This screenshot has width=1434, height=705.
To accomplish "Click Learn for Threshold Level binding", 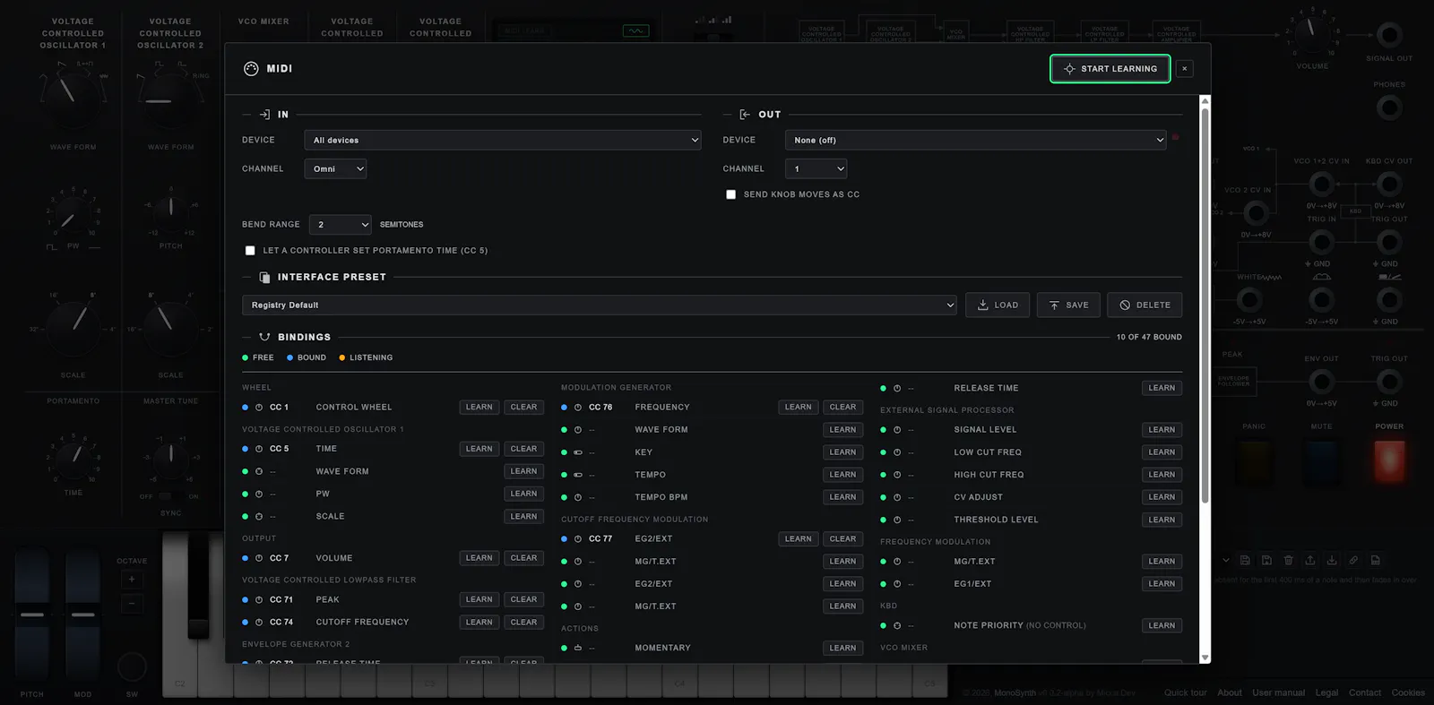I will coord(1162,520).
